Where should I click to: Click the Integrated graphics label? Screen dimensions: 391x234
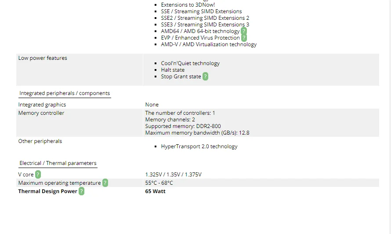pyautogui.click(x=42, y=105)
